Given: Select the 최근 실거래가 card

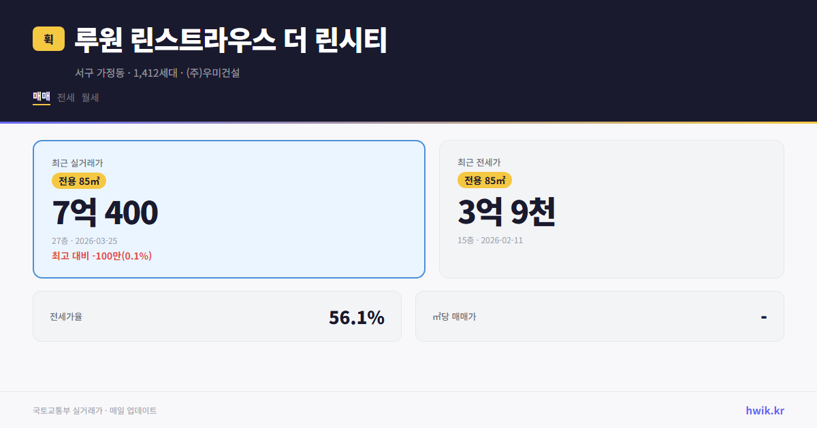Looking at the screenshot, I should tap(228, 209).
